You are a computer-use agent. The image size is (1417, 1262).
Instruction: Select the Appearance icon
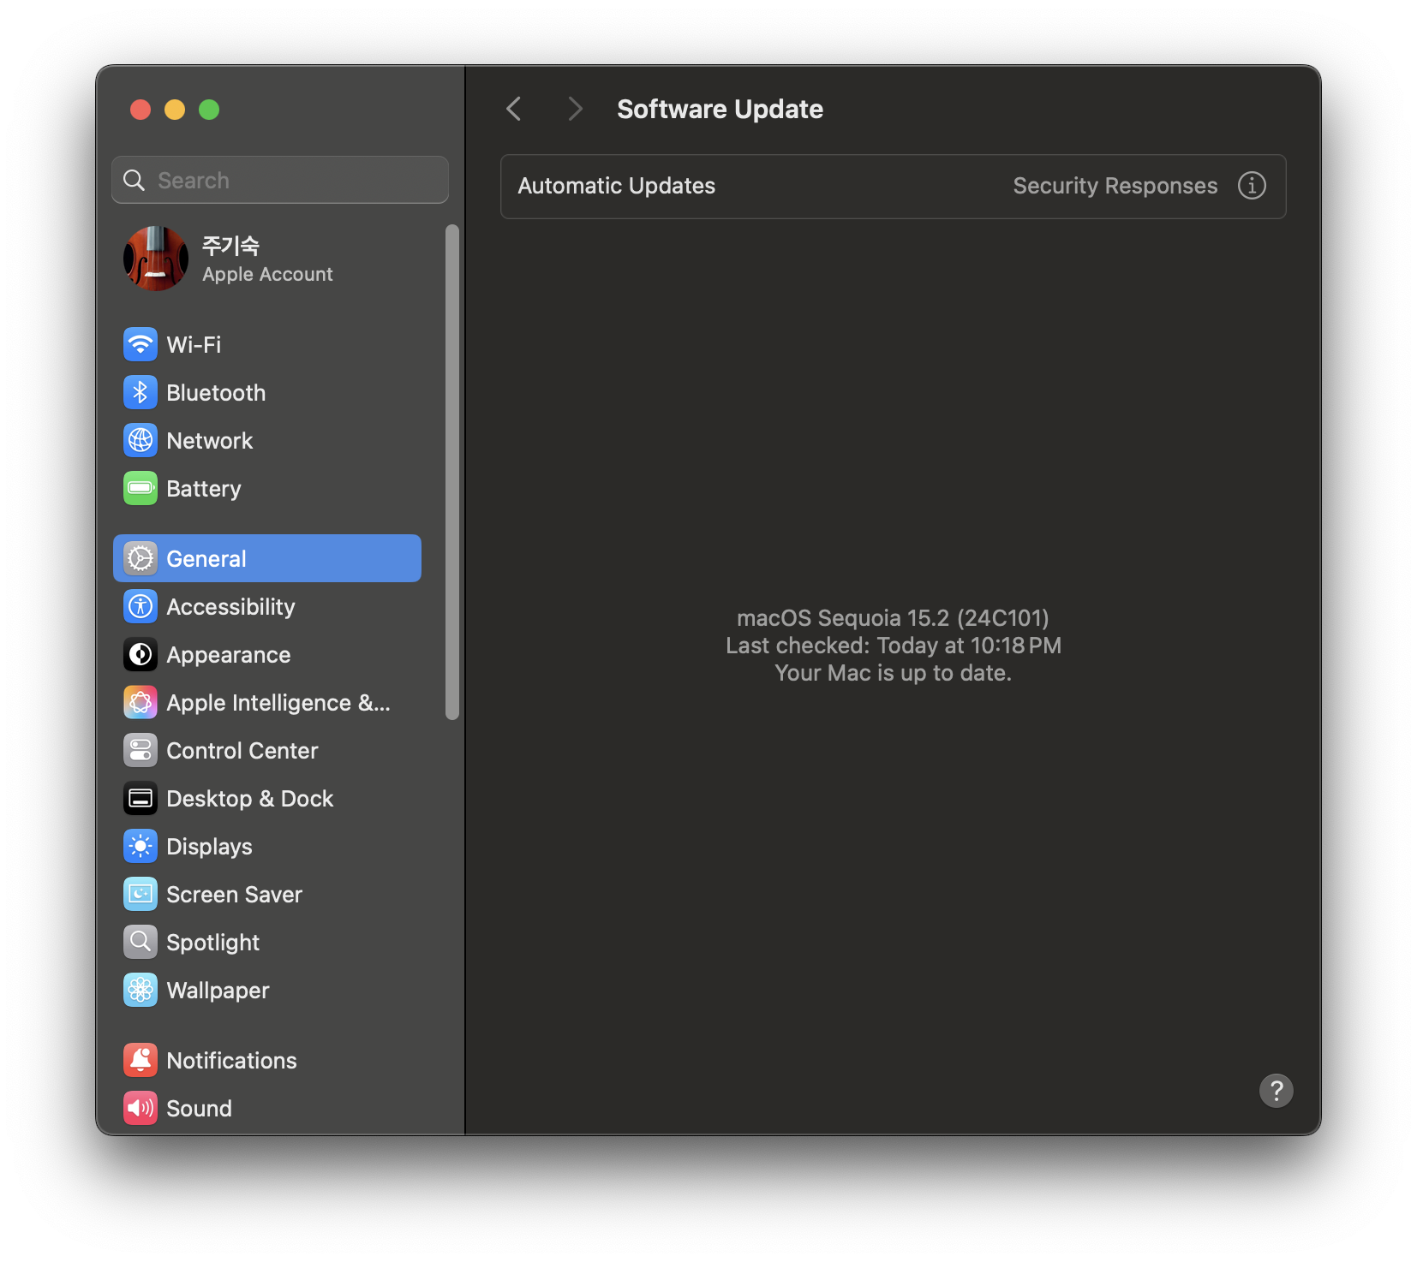tap(141, 654)
